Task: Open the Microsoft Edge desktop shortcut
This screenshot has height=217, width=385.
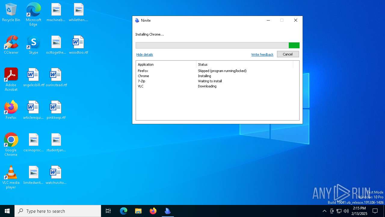Action: pyautogui.click(x=33, y=14)
